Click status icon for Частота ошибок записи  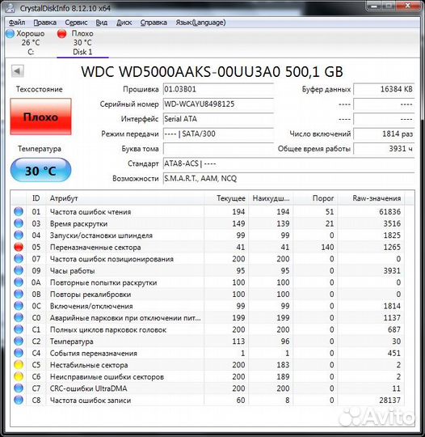click(x=19, y=400)
